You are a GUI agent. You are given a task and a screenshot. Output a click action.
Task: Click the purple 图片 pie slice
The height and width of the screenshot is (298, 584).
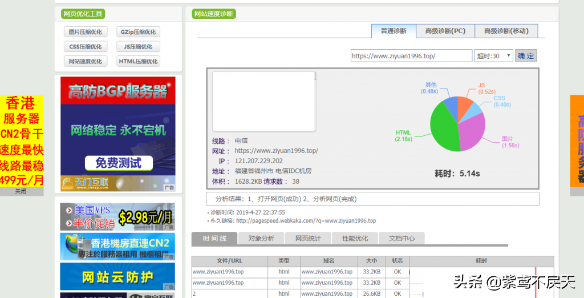point(473,132)
